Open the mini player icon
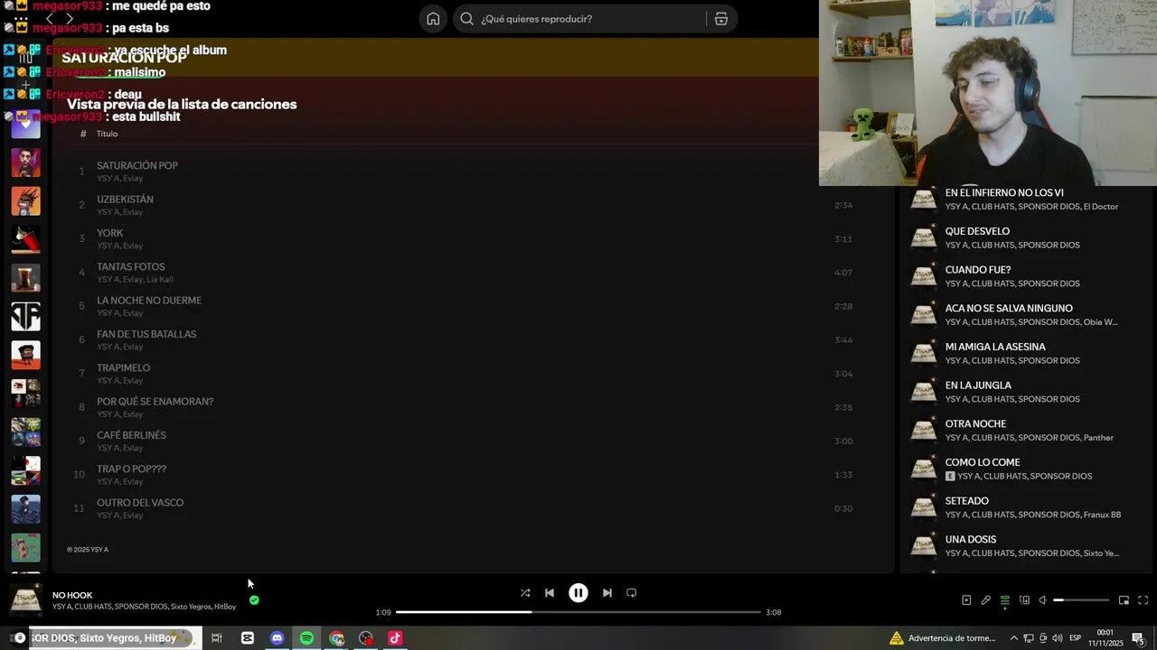The width and height of the screenshot is (1157, 650). tap(1124, 600)
